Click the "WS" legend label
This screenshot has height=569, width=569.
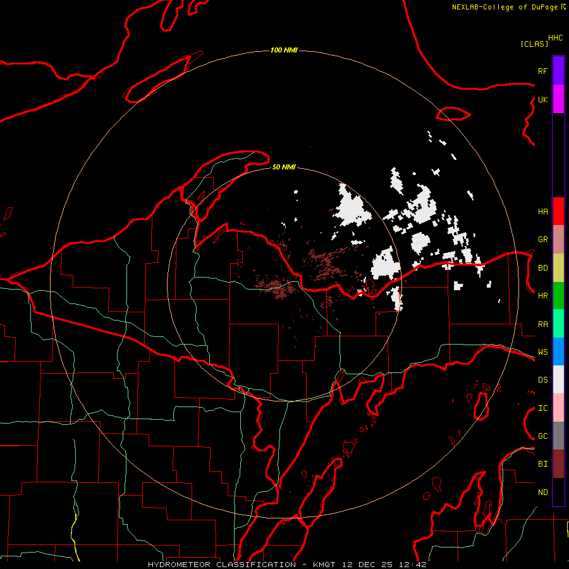(x=542, y=352)
